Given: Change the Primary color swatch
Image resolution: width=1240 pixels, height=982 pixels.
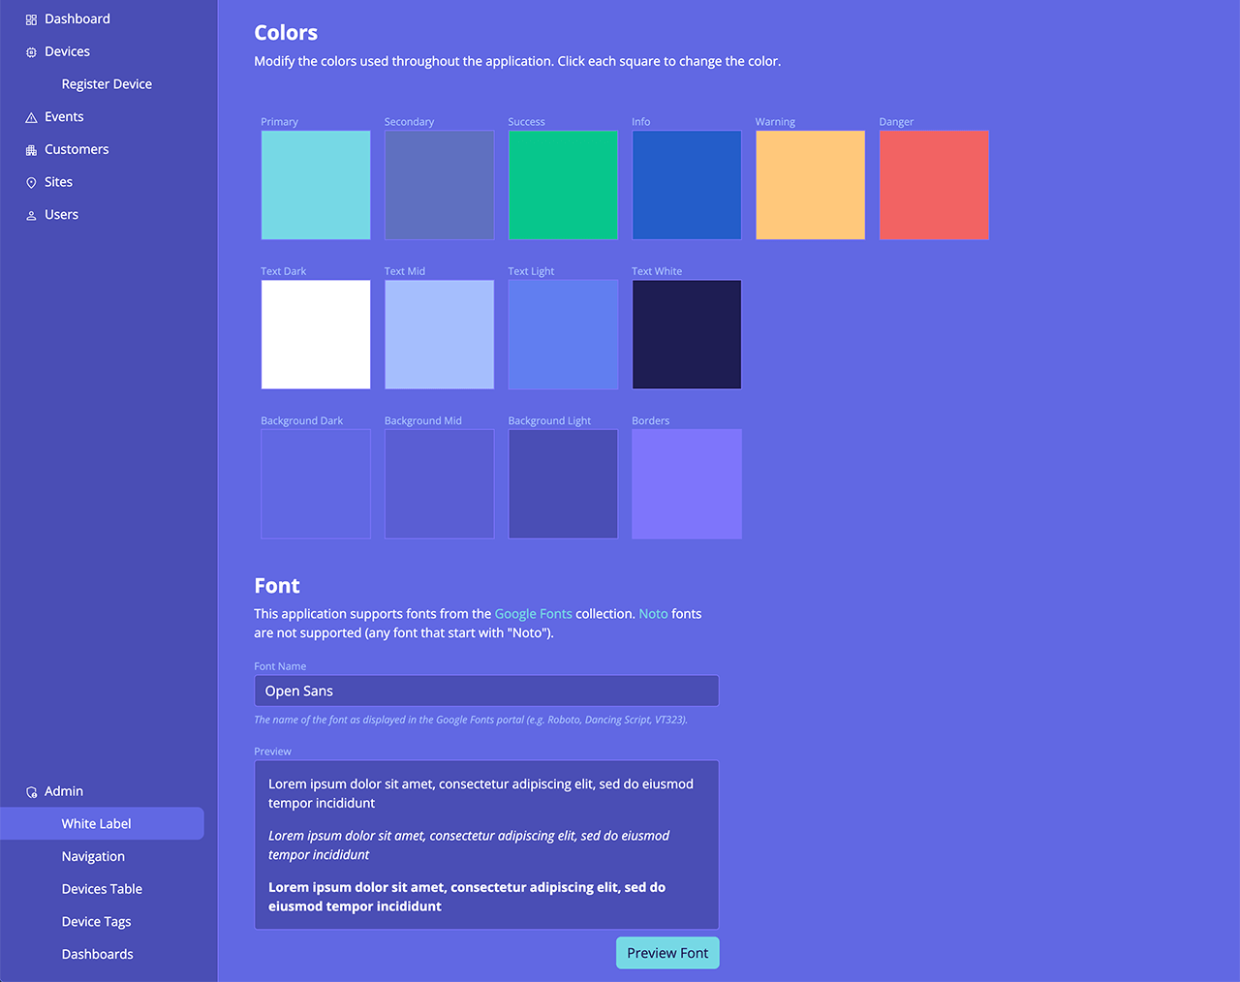Looking at the screenshot, I should point(316,185).
